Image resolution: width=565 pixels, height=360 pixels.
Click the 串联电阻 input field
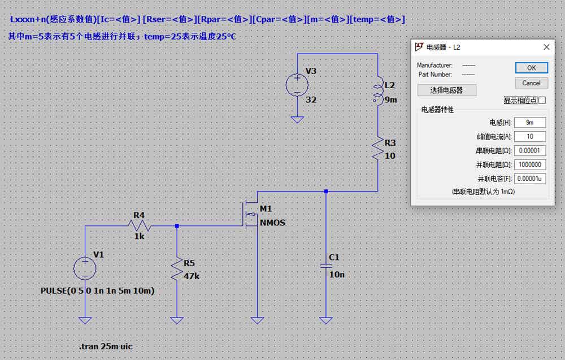tap(530, 151)
